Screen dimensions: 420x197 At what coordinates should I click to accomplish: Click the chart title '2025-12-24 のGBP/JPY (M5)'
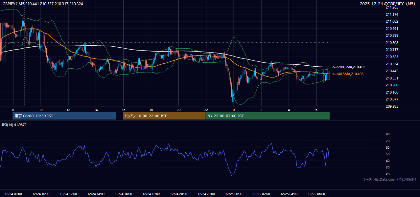click(388, 4)
